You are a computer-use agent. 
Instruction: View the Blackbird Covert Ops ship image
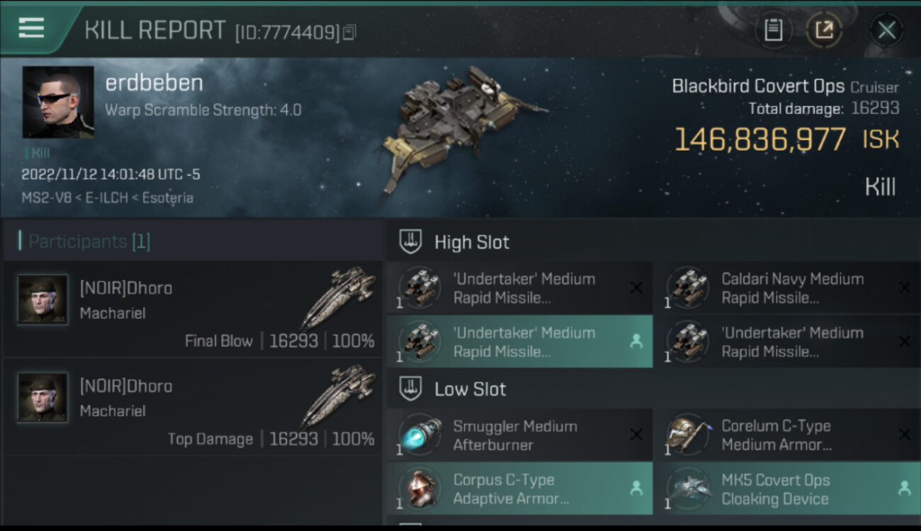[x=460, y=127]
